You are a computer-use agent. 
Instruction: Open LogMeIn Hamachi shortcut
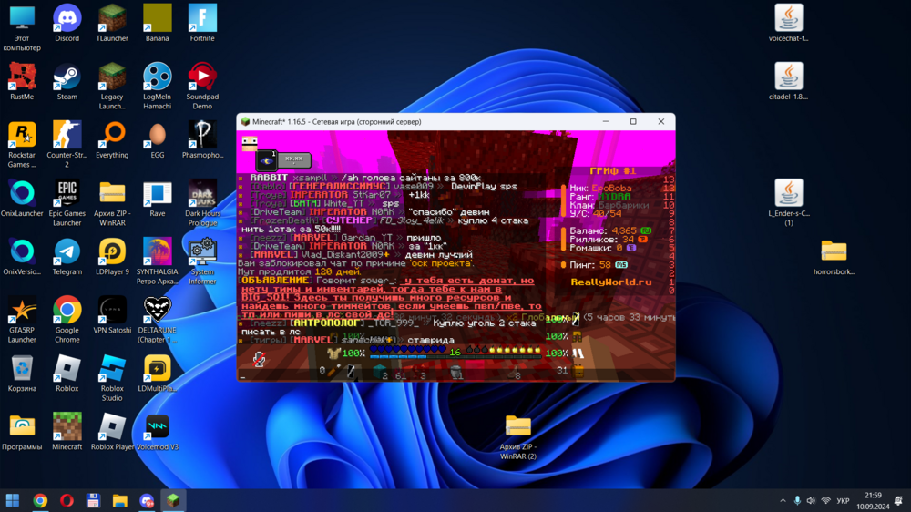[x=158, y=86]
